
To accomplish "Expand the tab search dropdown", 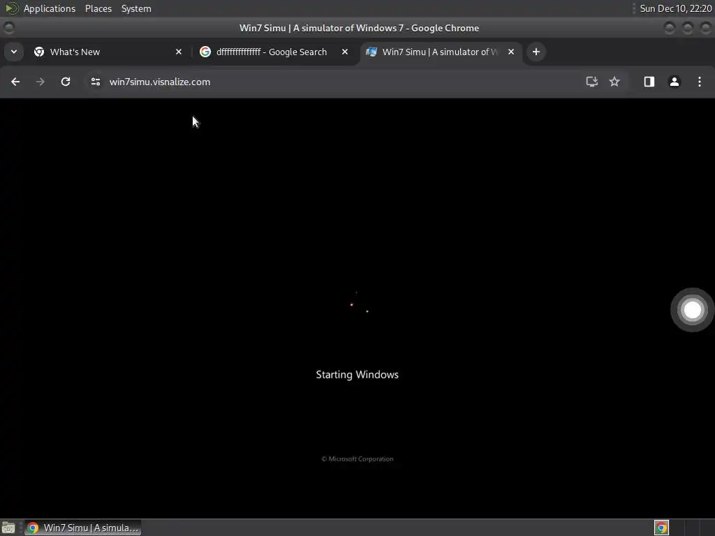I will (x=14, y=52).
